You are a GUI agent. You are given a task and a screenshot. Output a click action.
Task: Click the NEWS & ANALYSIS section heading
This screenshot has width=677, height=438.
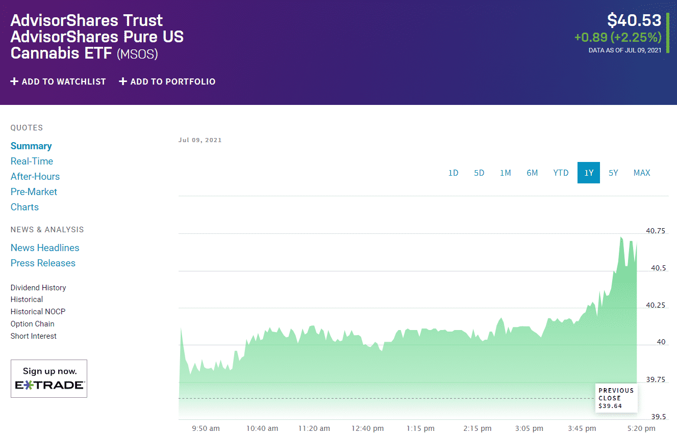(x=47, y=230)
